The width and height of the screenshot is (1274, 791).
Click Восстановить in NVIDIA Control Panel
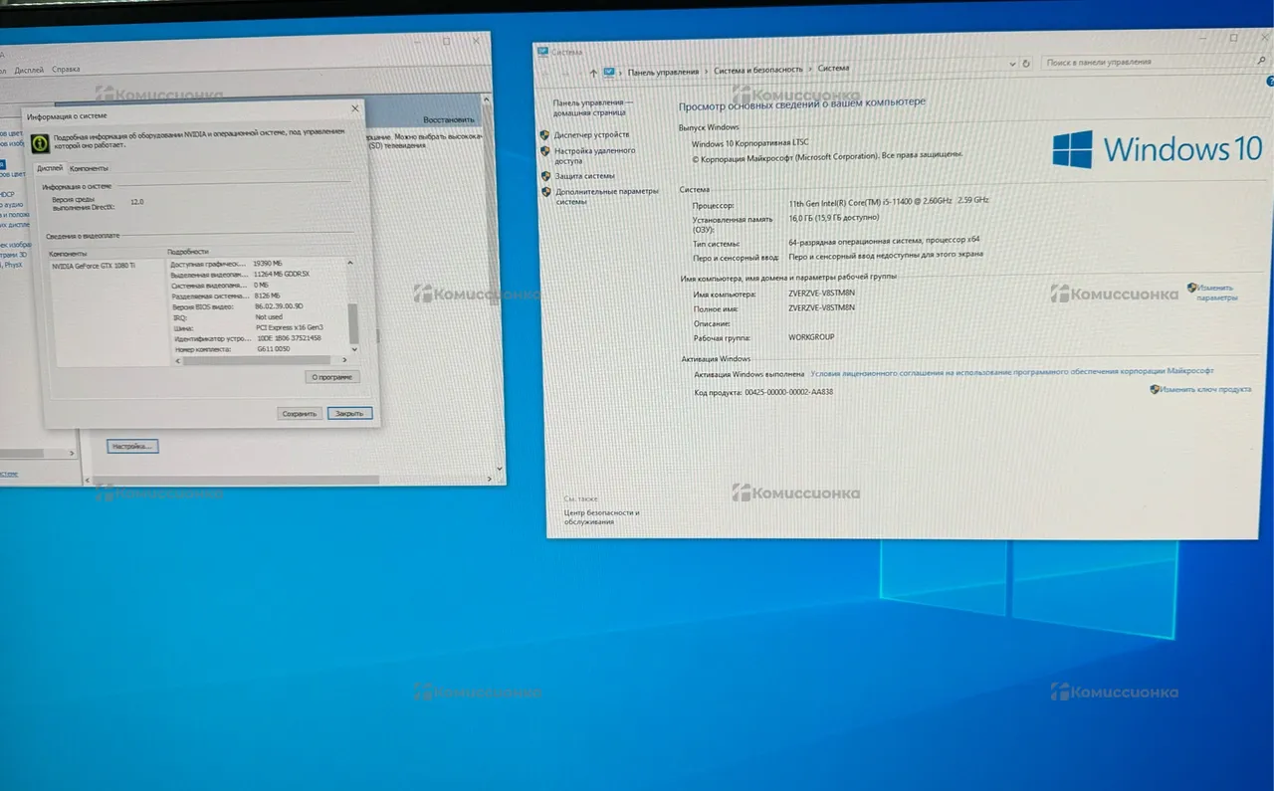[x=449, y=118]
